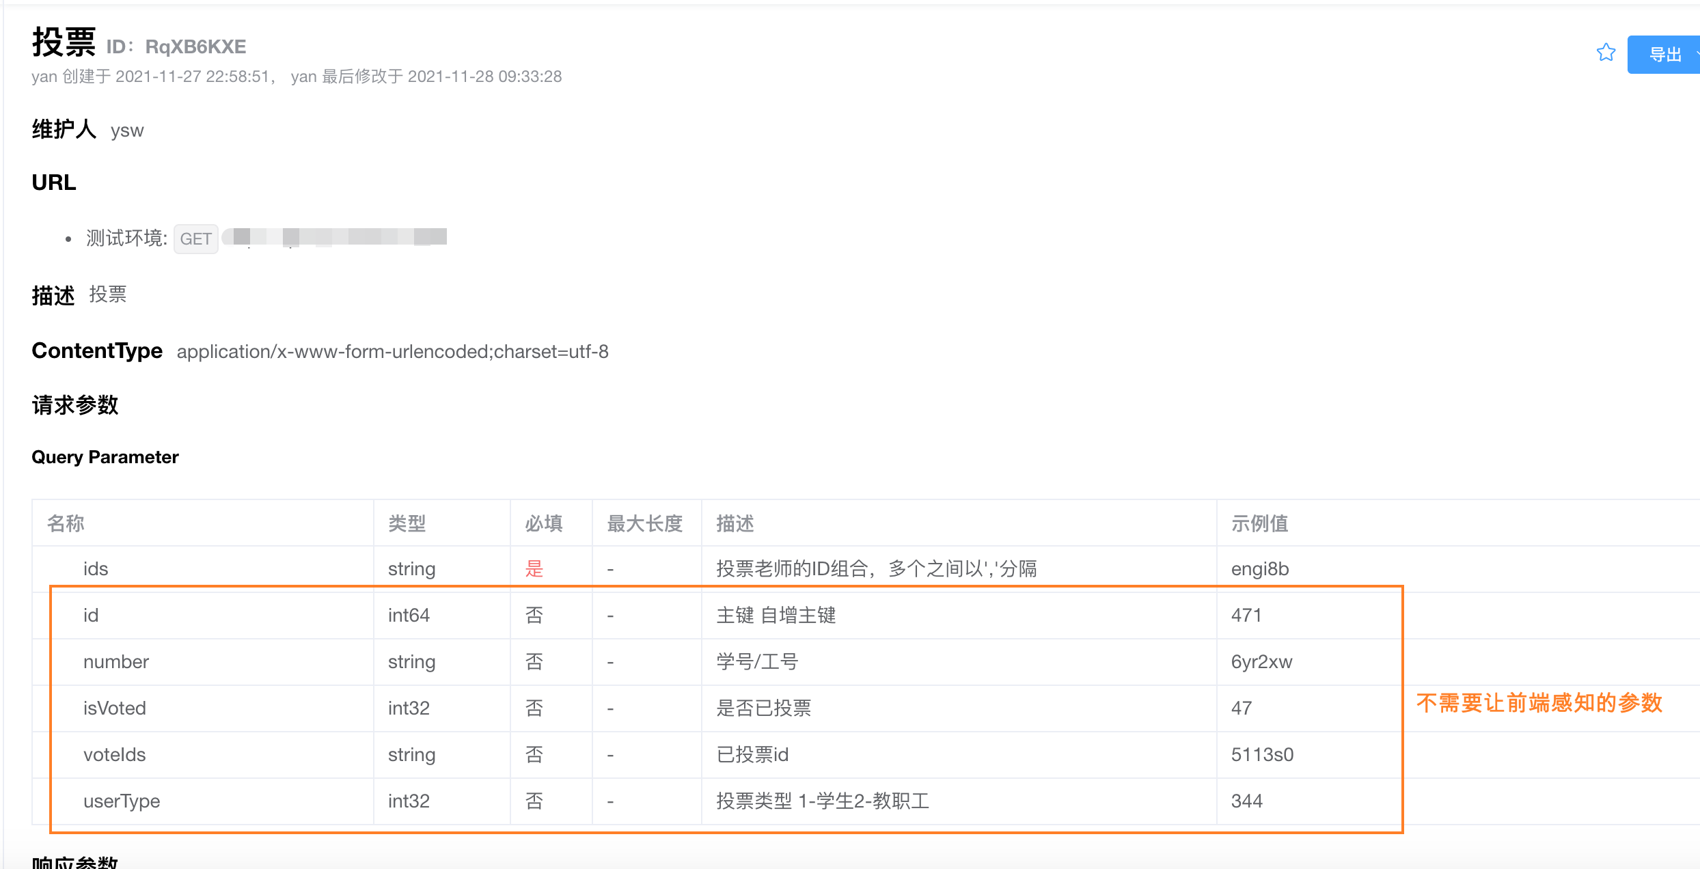Select the userType parameter row
The height and width of the screenshot is (869, 1700).
tap(122, 801)
